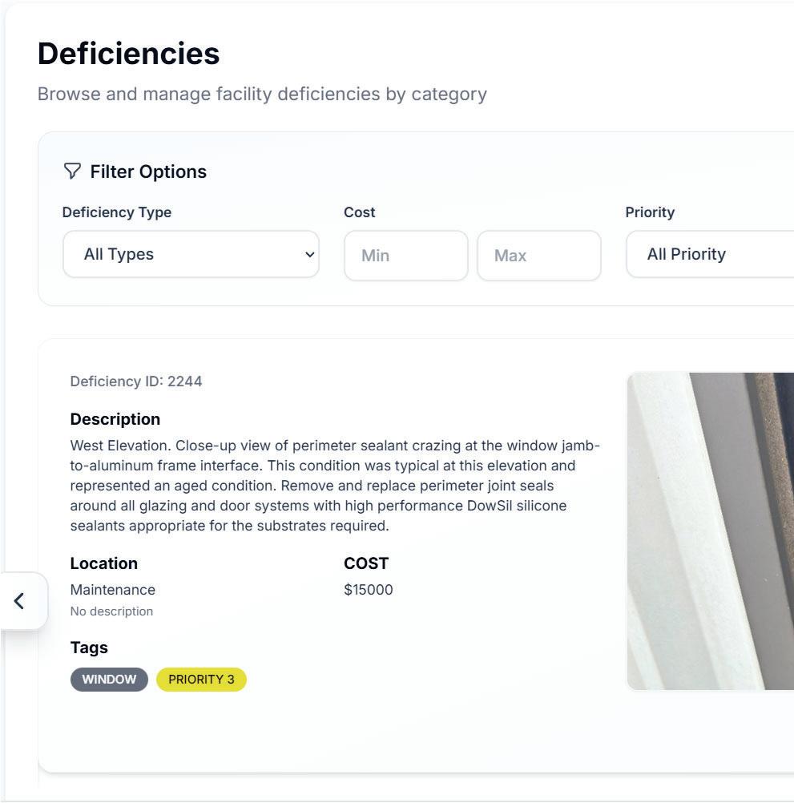This screenshot has width=794, height=803.
Task: Click the Deficiency Type field label
Action: click(x=117, y=212)
